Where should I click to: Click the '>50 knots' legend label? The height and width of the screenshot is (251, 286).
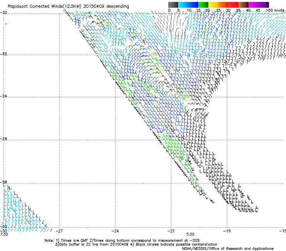(275, 10)
